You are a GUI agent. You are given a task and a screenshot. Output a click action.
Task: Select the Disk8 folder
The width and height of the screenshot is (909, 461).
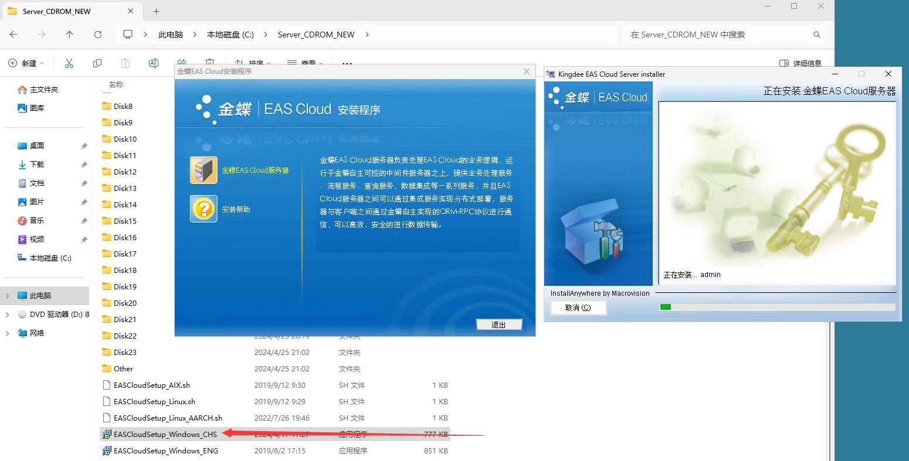click(117, 106)
